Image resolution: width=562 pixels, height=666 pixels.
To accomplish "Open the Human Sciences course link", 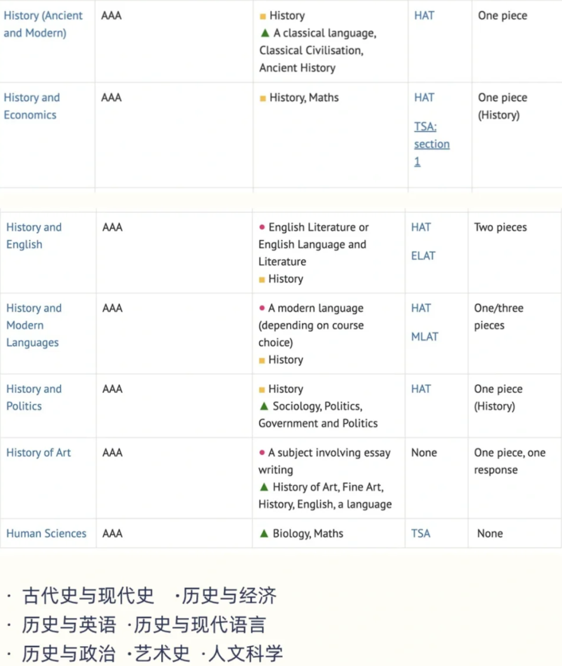I will point(46,533).
